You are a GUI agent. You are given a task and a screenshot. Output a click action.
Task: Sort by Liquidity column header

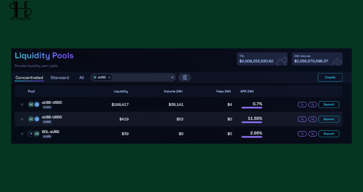[x=121, y=91]
